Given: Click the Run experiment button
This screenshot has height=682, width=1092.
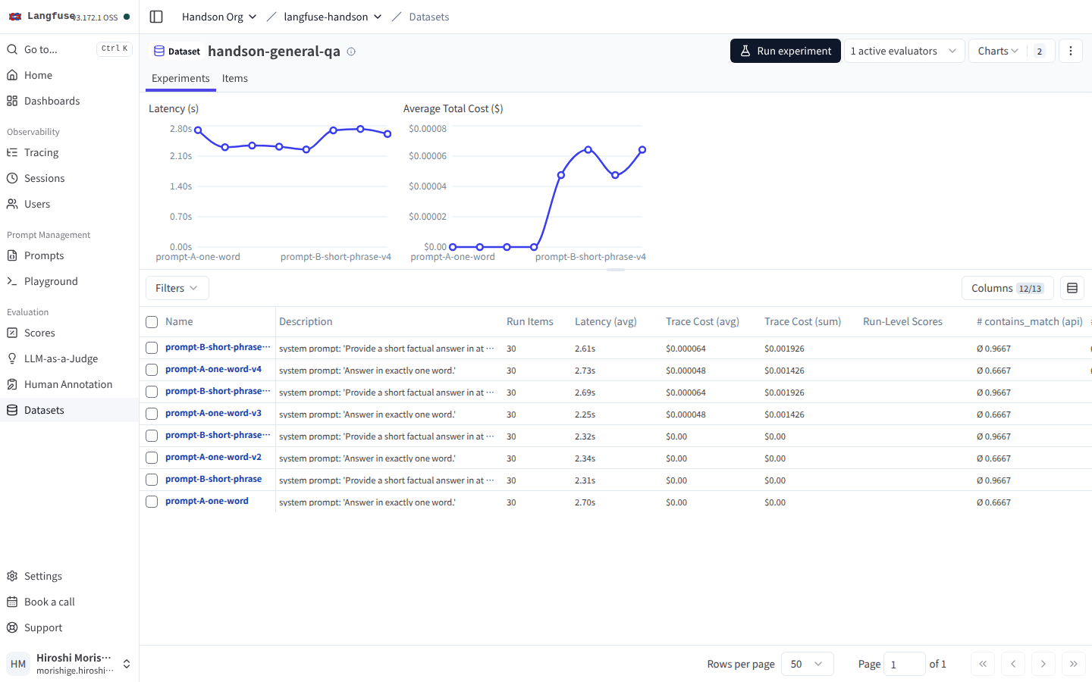Looking at the screenshot, I should [x=786, y=51].
